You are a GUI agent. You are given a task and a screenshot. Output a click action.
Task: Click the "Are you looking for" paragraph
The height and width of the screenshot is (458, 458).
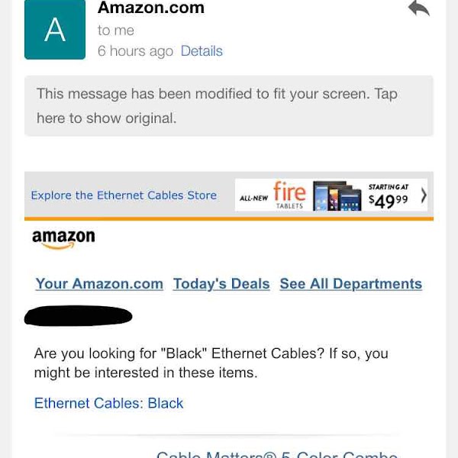pos(211,363)
